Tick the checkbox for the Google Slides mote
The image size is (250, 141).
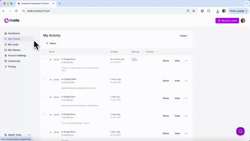pos(45,79)
